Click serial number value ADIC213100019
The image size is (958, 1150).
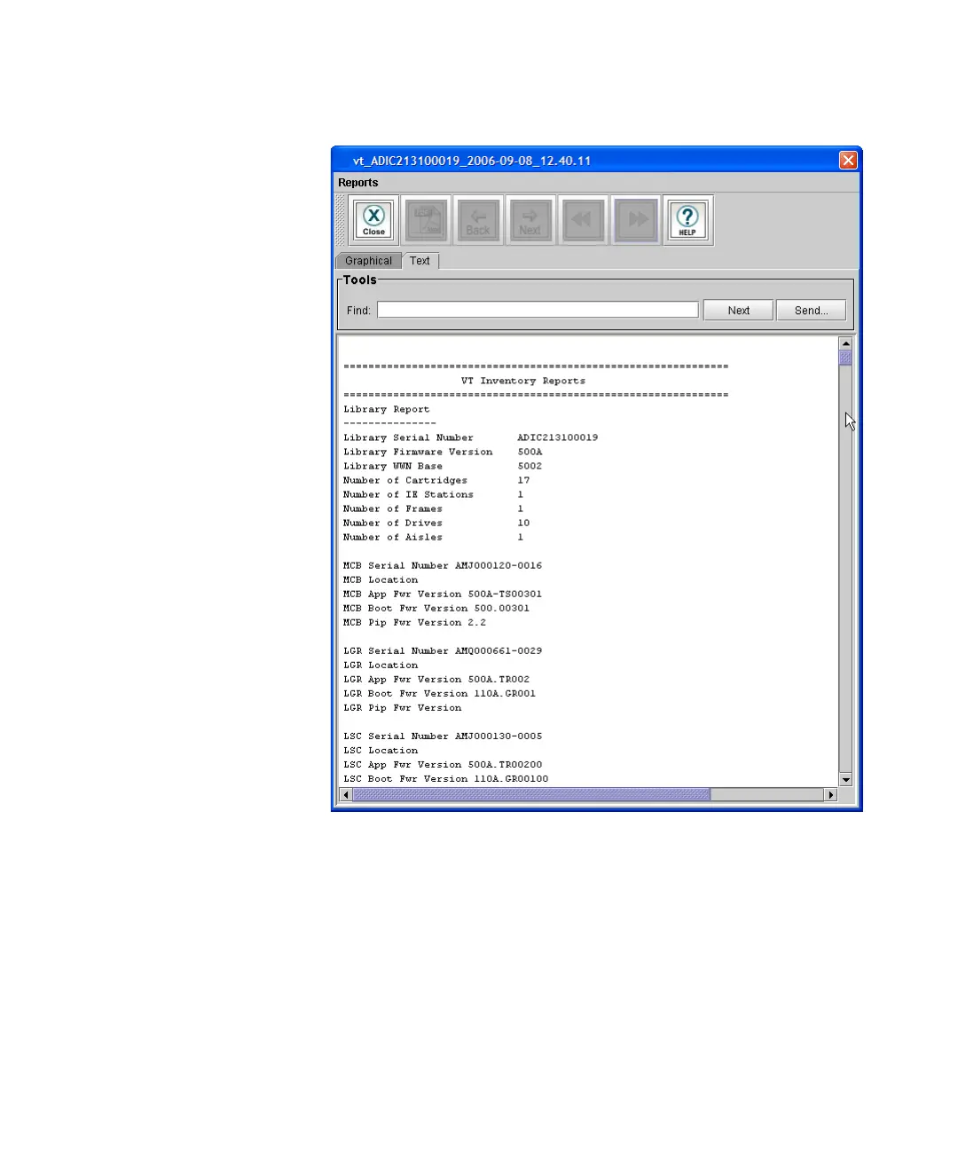(558, 437)
